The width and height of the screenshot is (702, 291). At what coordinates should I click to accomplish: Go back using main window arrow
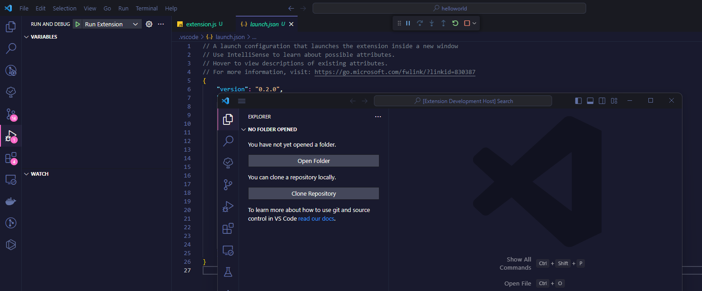291,8
